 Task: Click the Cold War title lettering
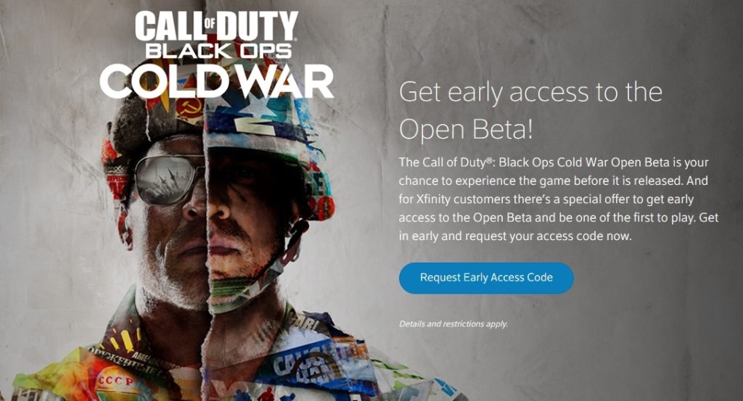[x=216, y=81]
